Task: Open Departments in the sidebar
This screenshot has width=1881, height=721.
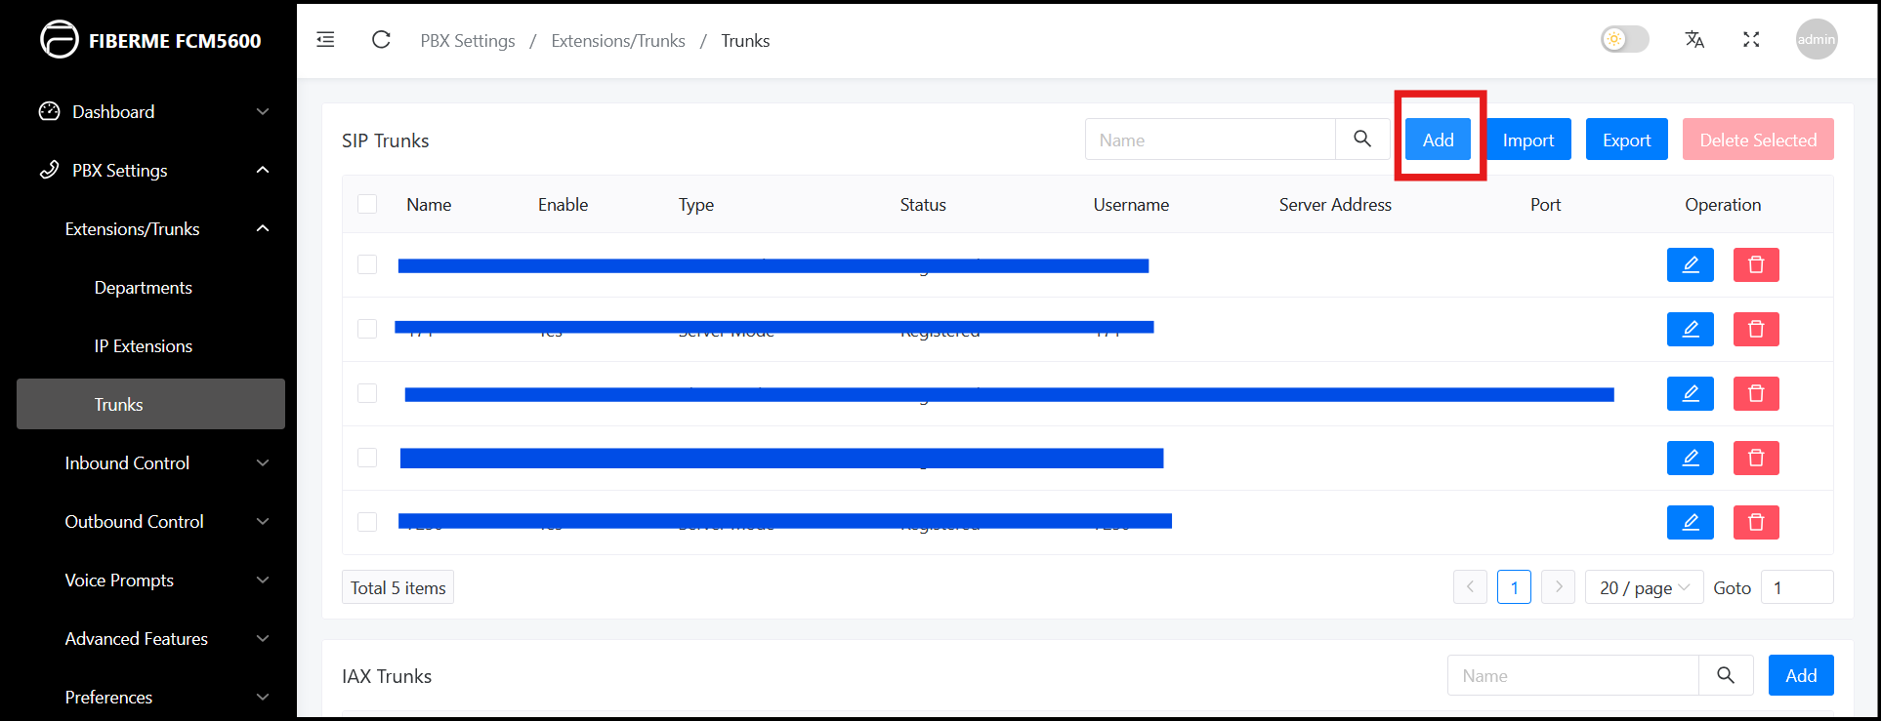Action: (x=144, y=288)
